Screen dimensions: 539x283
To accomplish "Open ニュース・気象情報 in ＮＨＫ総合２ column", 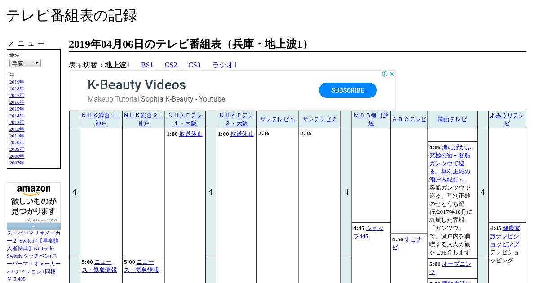I will [141, 266].
